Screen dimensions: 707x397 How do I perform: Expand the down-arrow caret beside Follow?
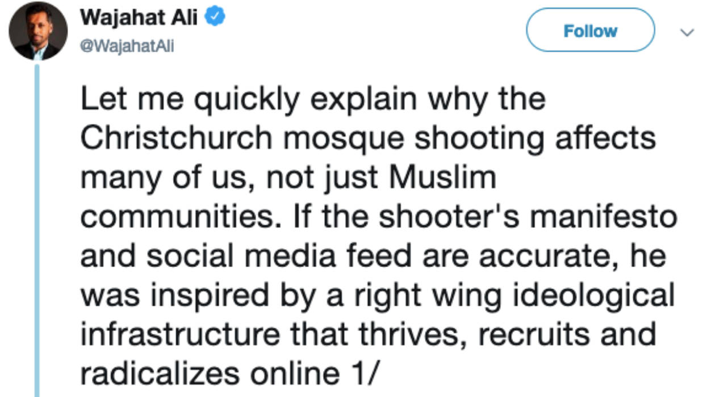point(687,32)
